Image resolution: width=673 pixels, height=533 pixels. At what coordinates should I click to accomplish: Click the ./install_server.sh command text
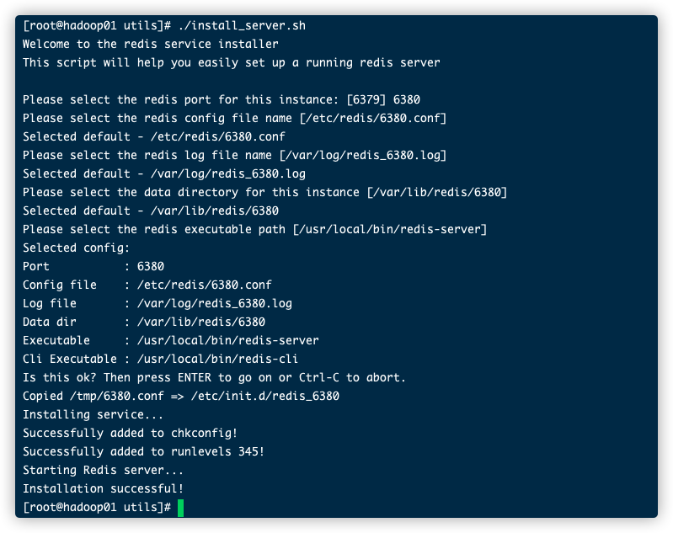[x=242, y=26]
